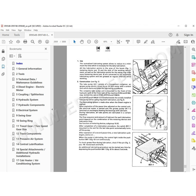Open the Window menu
Screen dimensions: 196x196
[28, 30]
